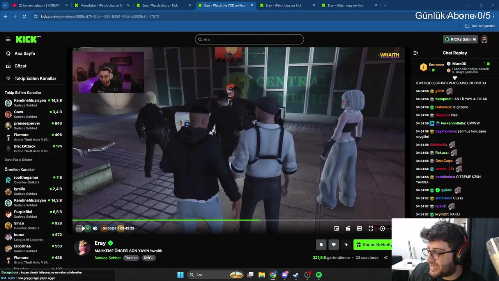Open prensesperver channel
Viewport: 499px width, 281px height.
(33, 125)
